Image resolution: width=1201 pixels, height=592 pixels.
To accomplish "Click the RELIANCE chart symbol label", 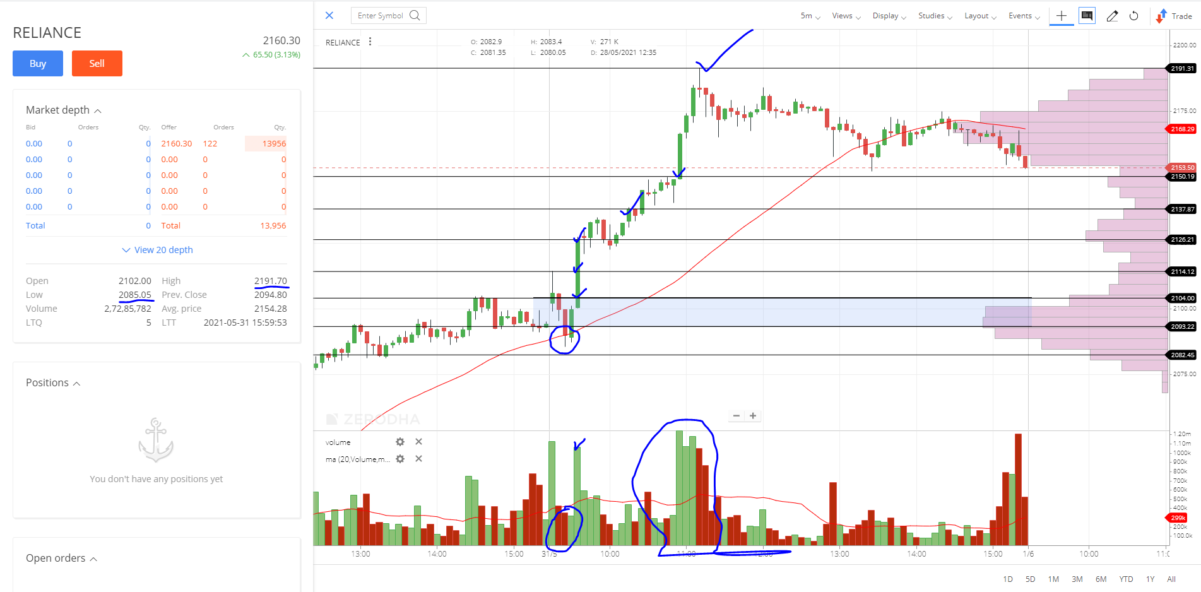I will 343,42.
